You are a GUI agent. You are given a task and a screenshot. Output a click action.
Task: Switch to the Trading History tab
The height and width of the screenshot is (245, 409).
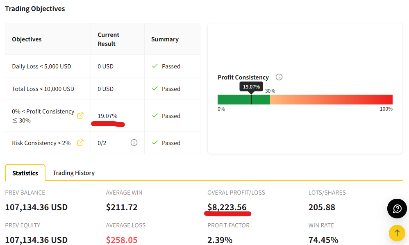74,173
